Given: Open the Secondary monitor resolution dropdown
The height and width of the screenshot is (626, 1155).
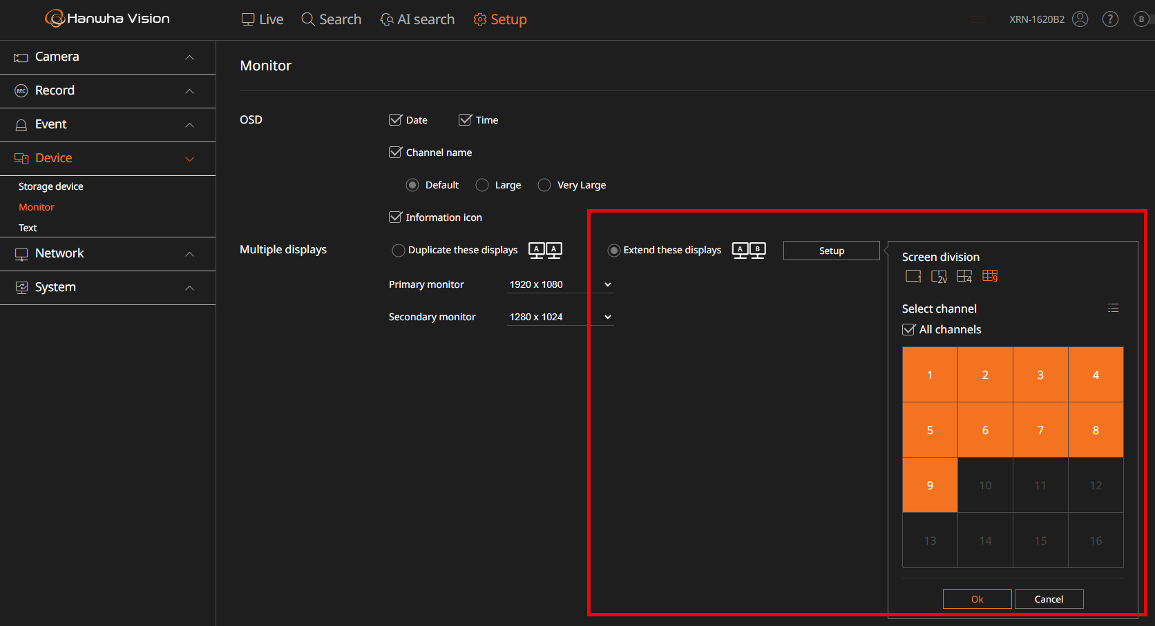Looking at the screenshot, I should point(560,317).
